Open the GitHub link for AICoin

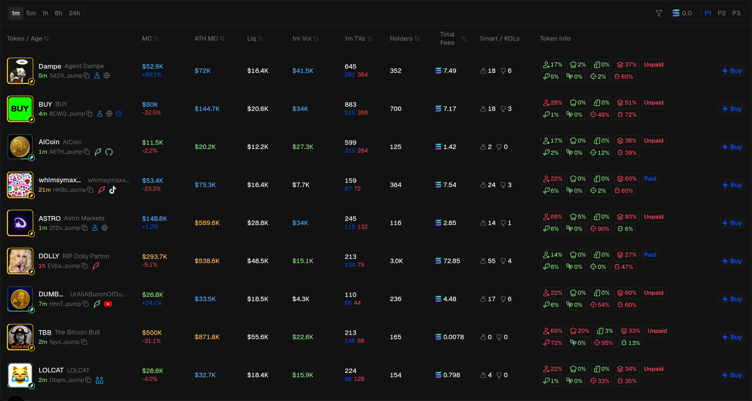(109, 152)
